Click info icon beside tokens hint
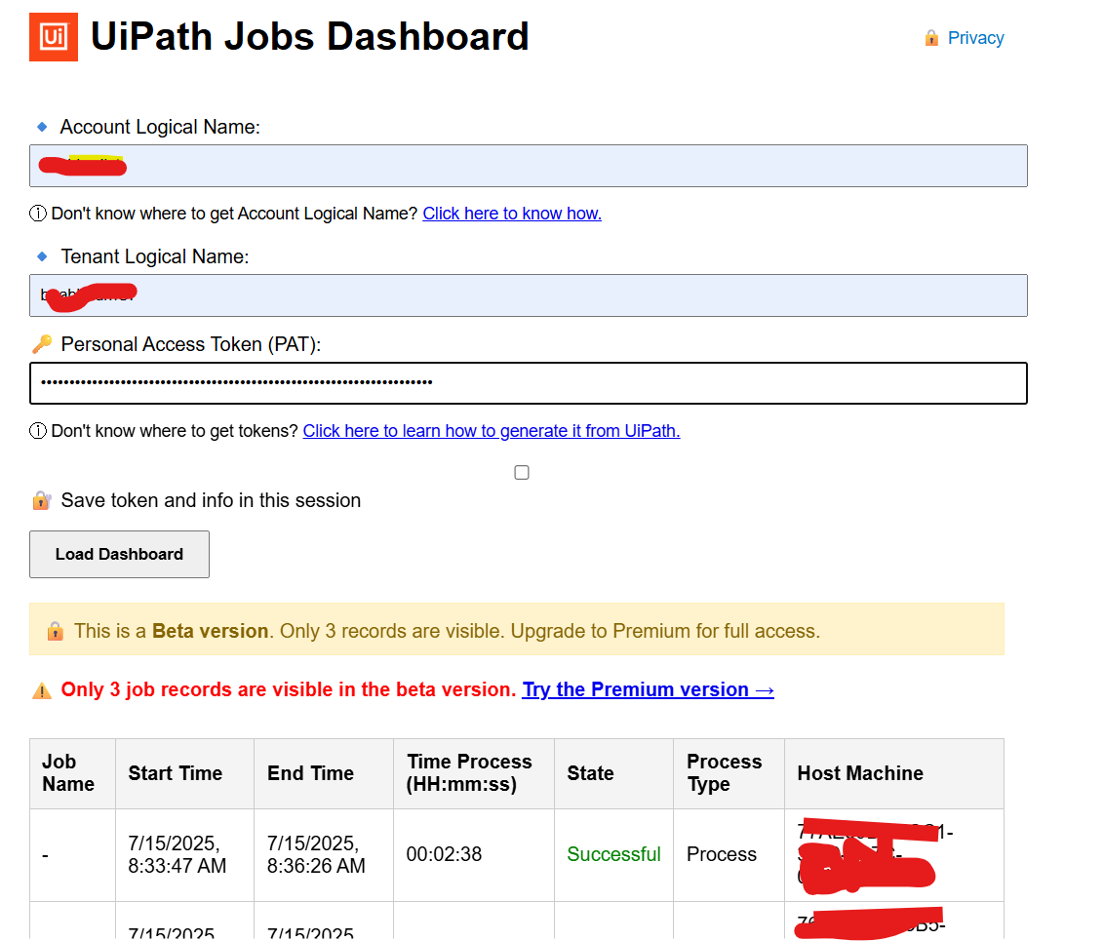The width and height of the screenshot is (1104, 941). coord(38,431)
